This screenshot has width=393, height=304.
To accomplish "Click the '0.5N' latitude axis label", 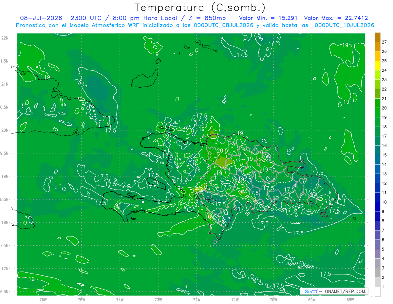I will pos(5,107).
